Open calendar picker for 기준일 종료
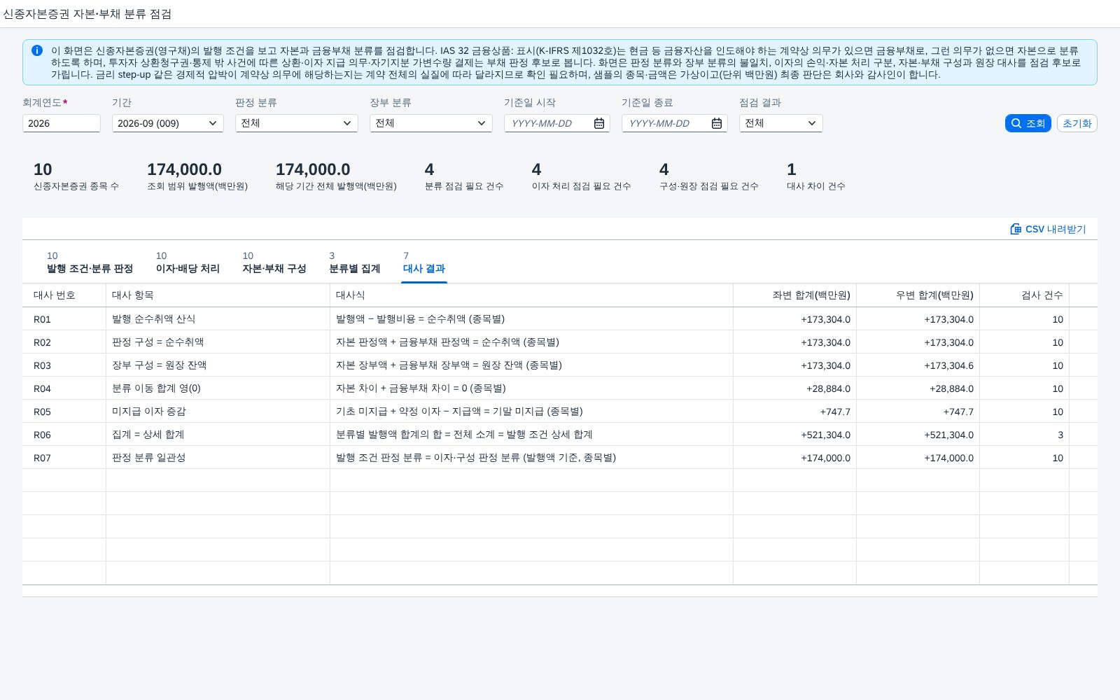Viewport: 1120px width, 700px height. tap(717, 123)
